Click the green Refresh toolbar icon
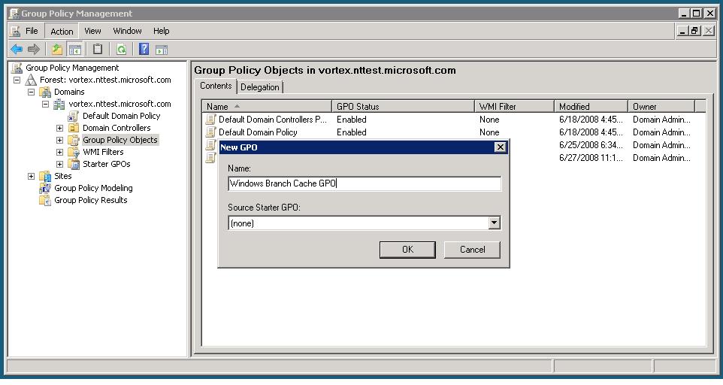The width and height of the screenshot is (723, 385). [x=121, y=49]
